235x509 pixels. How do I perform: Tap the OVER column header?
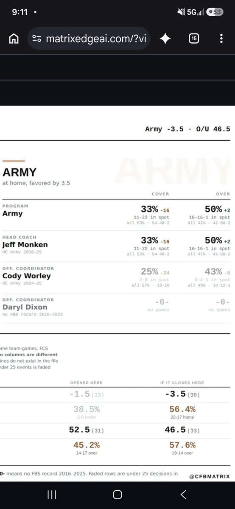223,194
